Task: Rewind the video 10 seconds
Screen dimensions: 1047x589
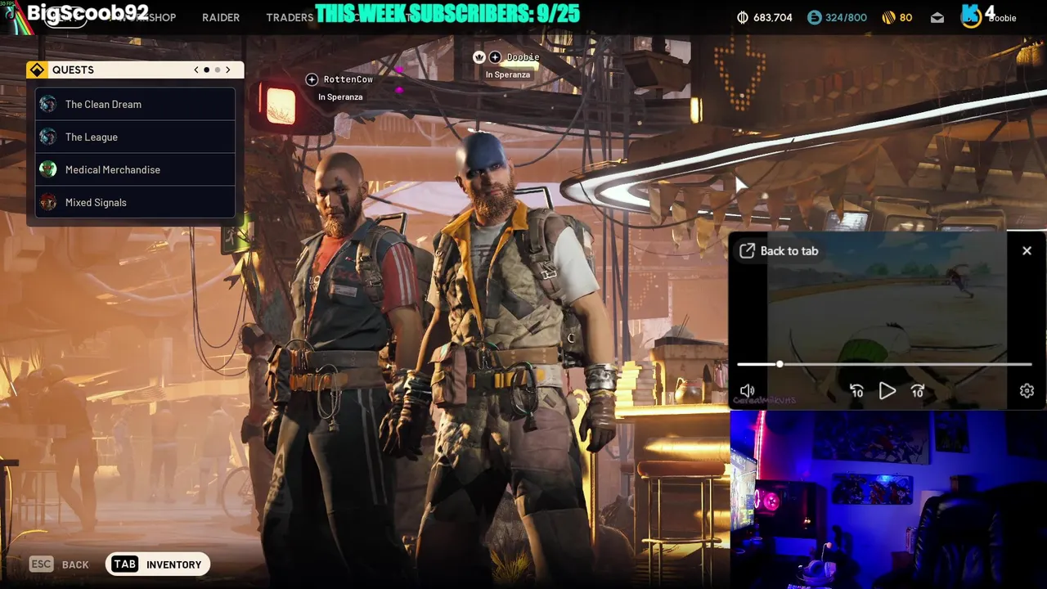Action: 856,391
